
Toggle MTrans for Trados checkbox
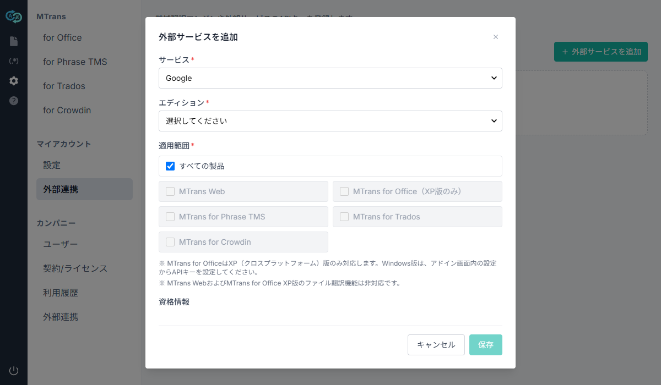coord(344,217)
